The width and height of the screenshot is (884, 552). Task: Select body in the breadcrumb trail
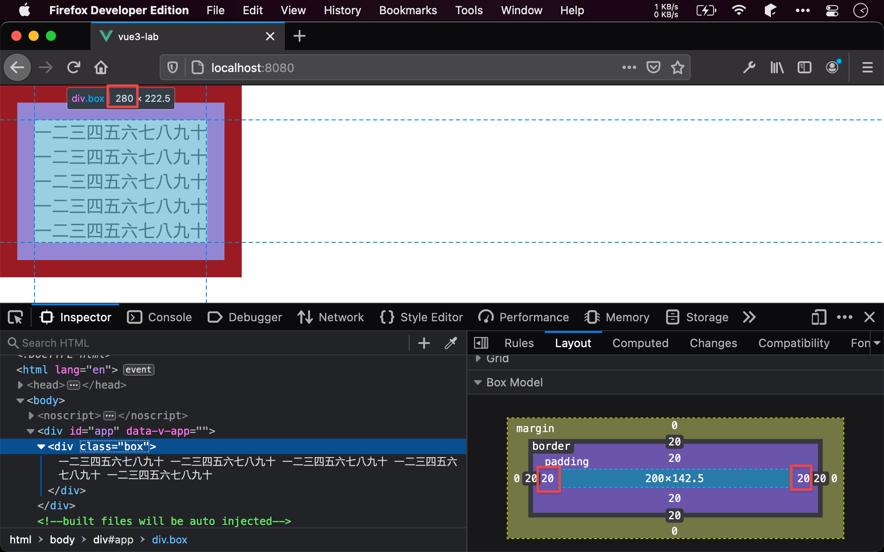pyautogui.click(x=62, y=540)
